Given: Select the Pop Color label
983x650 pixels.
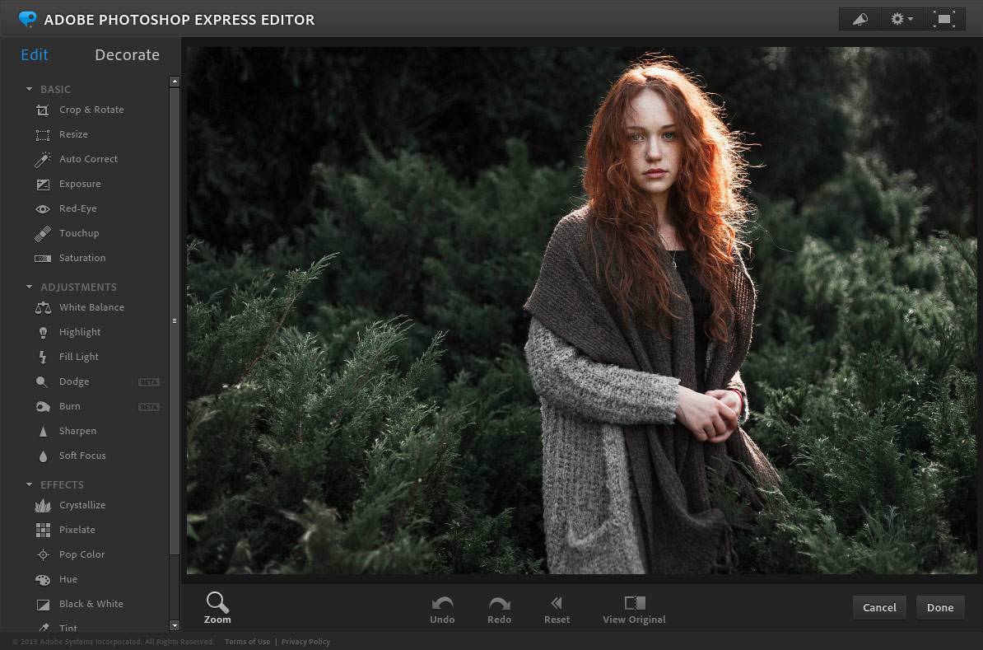Looking at the screenshot, I should pos(82,554).
